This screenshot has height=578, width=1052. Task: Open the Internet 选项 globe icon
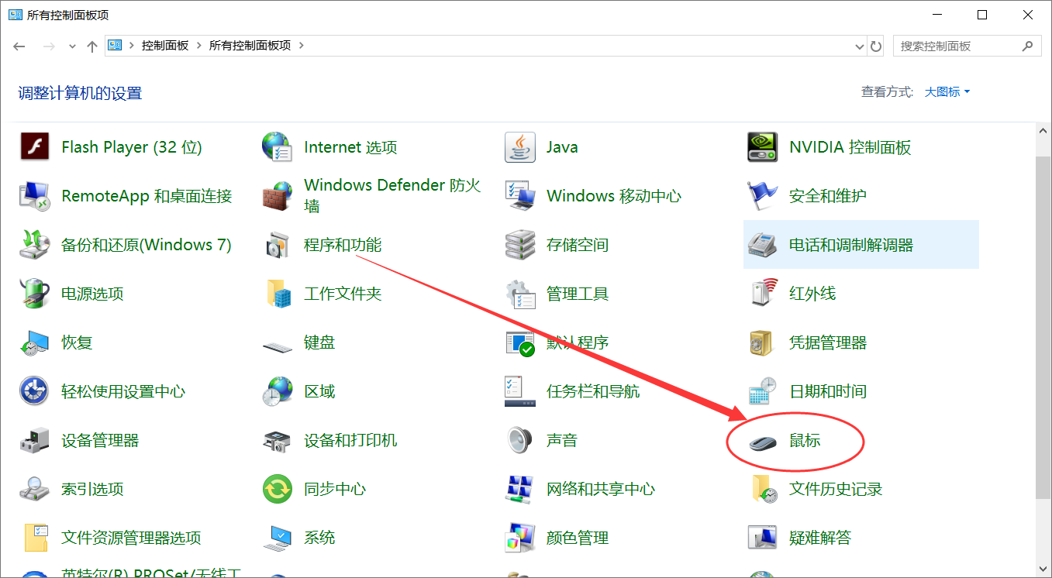pyautogui.click(x=277, y=147)
